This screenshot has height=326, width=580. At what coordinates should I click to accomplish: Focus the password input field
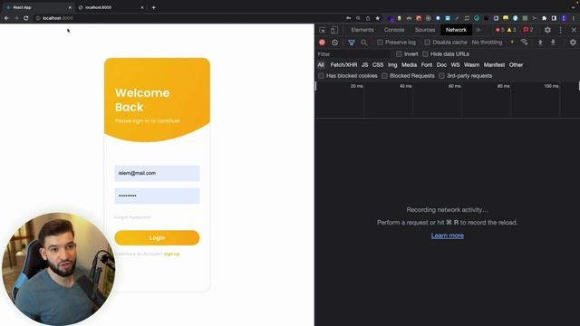pyautogui.click(x=157, y=196)
